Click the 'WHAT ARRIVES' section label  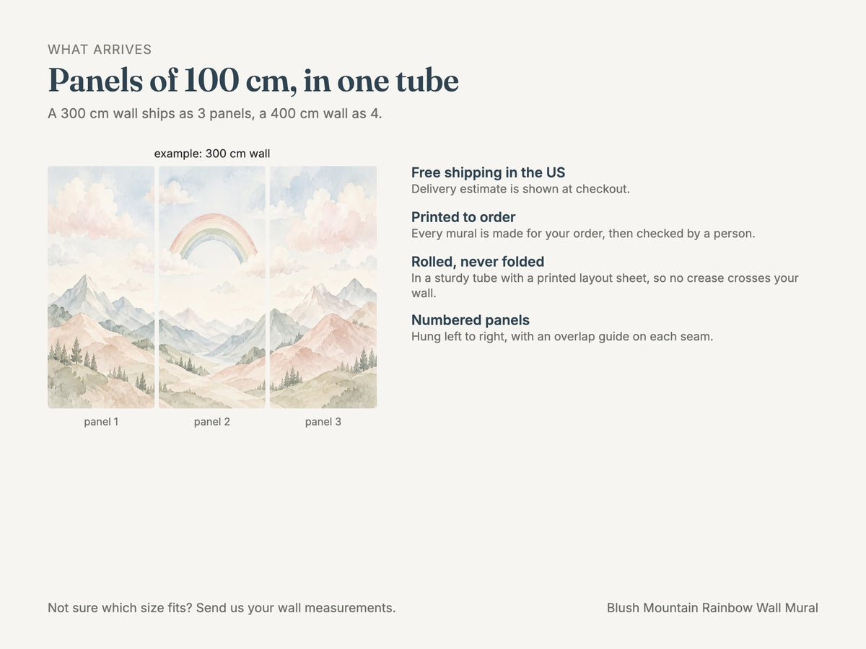(x=100, y=50)
